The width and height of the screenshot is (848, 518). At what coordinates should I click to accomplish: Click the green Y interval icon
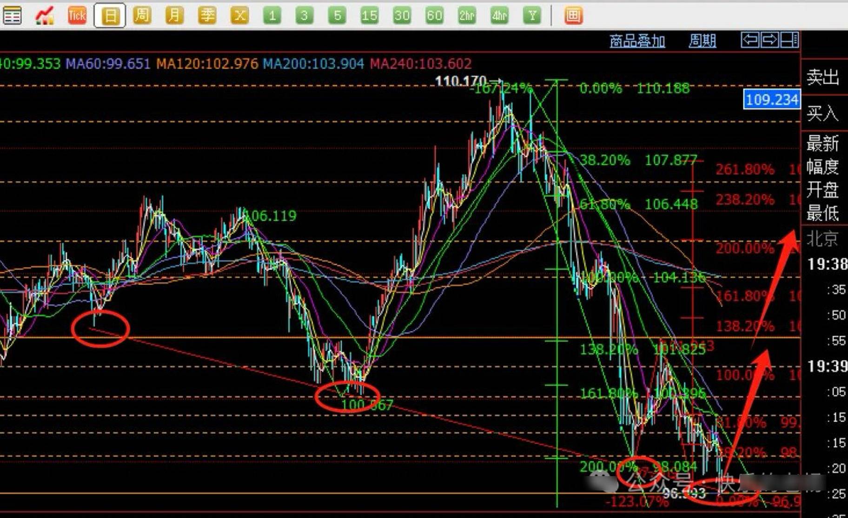pos(532,16)
